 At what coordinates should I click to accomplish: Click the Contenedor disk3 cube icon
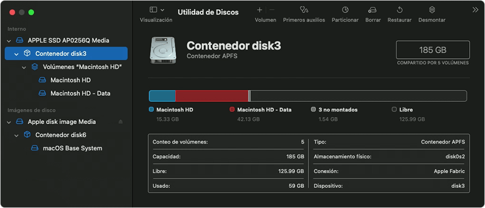[27, 53]
